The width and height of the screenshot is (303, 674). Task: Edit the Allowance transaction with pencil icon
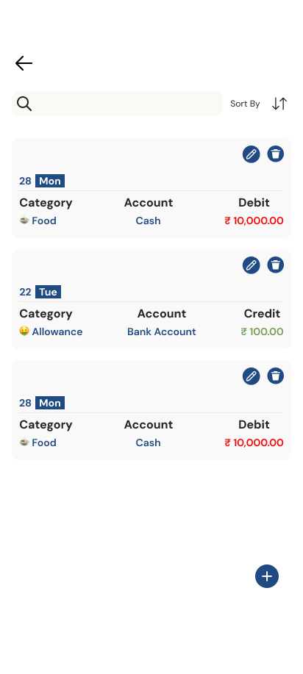coord(251,265)
